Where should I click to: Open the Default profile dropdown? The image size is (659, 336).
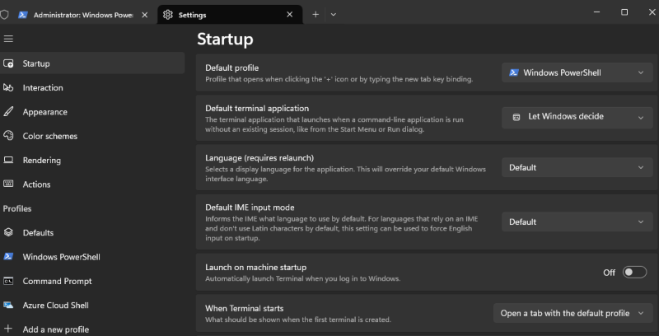pyautogui.click(x=577, y=72)
